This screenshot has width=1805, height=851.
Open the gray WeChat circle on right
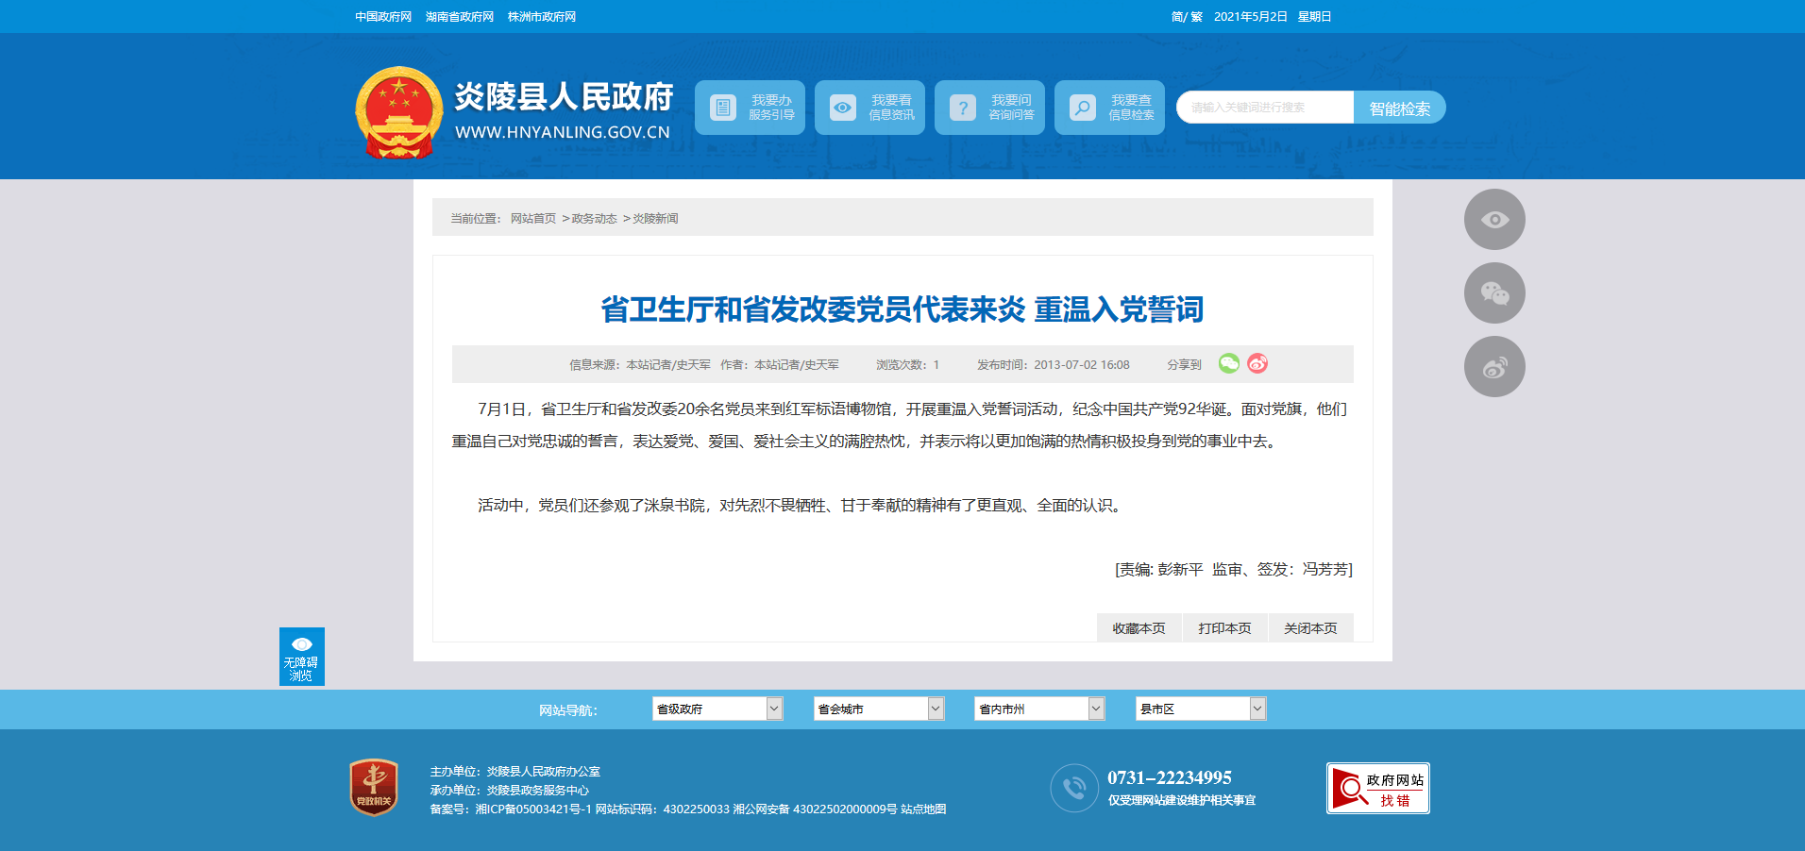[x=1494, y=293]
